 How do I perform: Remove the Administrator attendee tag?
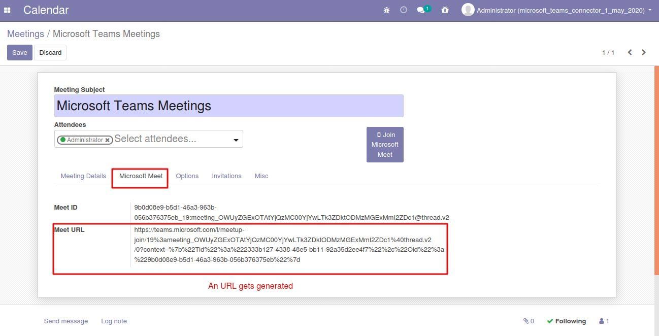(108, 140)
